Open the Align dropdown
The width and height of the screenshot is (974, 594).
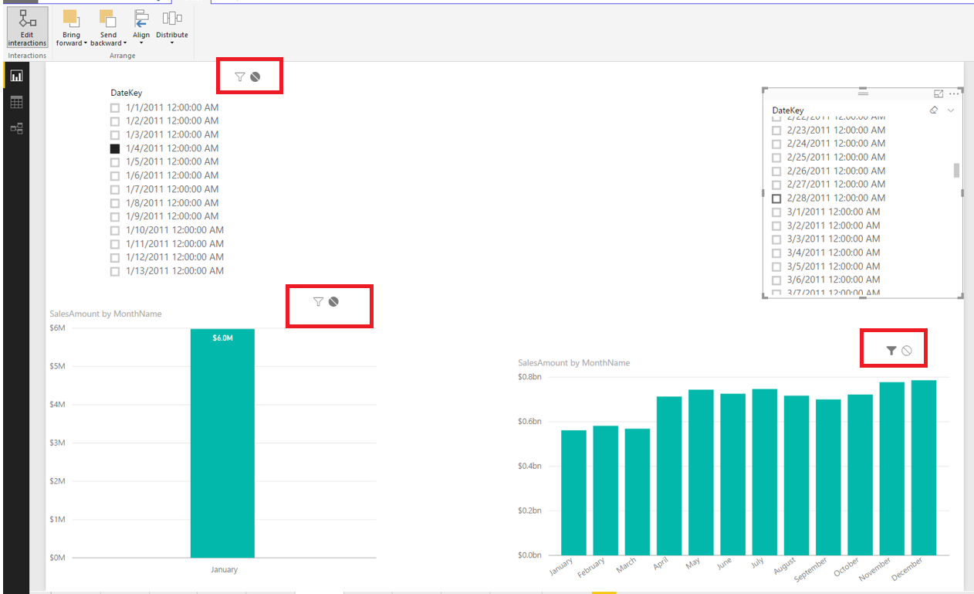pyautogui.click(x=141, y=26)
